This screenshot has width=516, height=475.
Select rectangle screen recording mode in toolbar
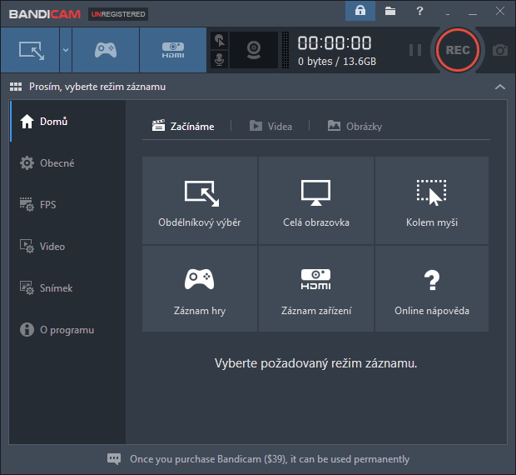point(30,50)
